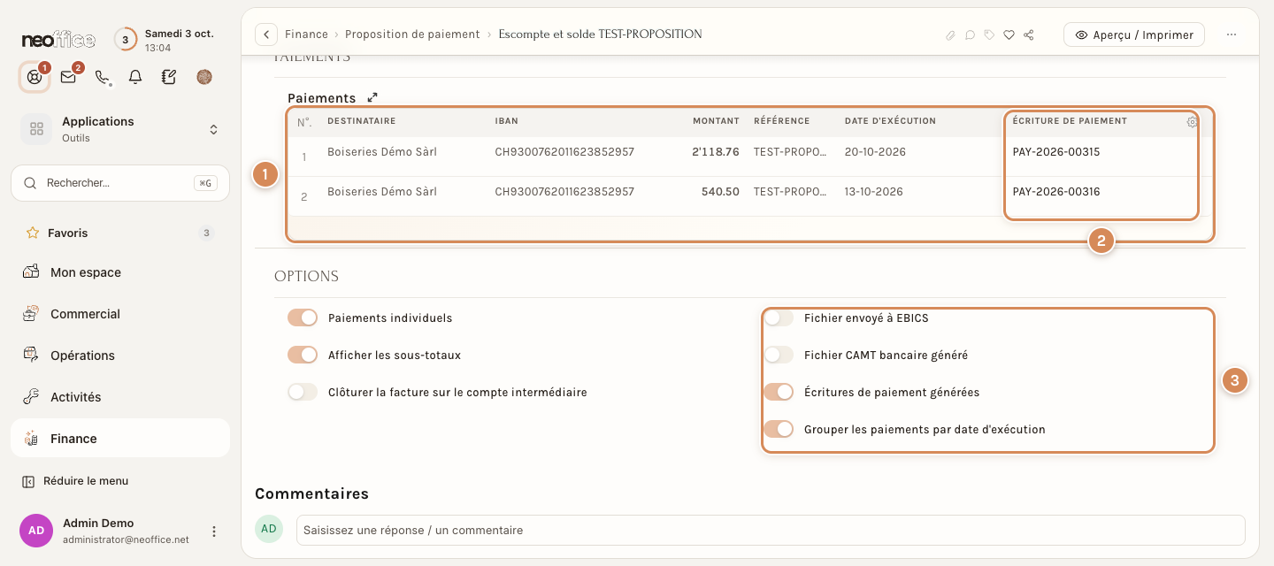This screenshot has width=1274, height=566.
Task: Click amount 2'118.76
Action: point(716,152)
